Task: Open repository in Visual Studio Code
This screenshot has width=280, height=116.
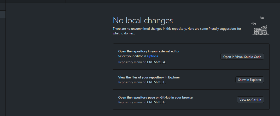Action: (x=242, y=57)
